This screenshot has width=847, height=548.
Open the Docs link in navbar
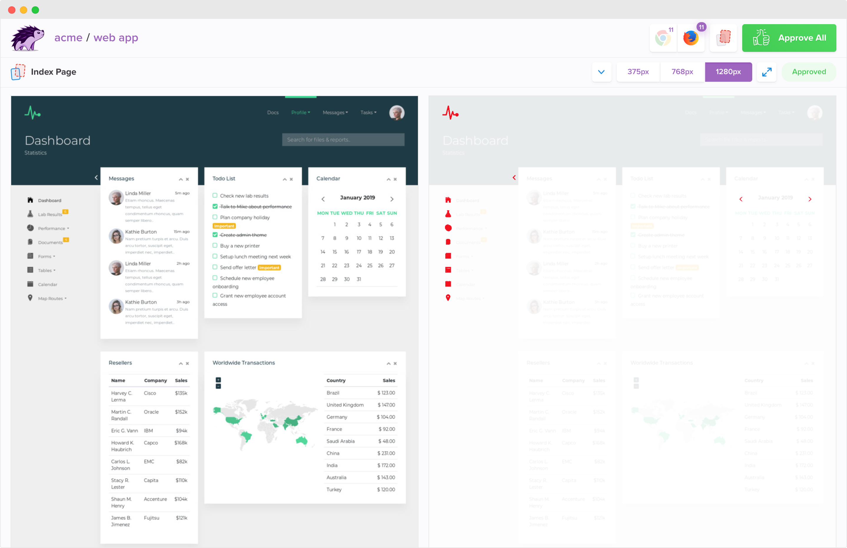tap(273, 113)
